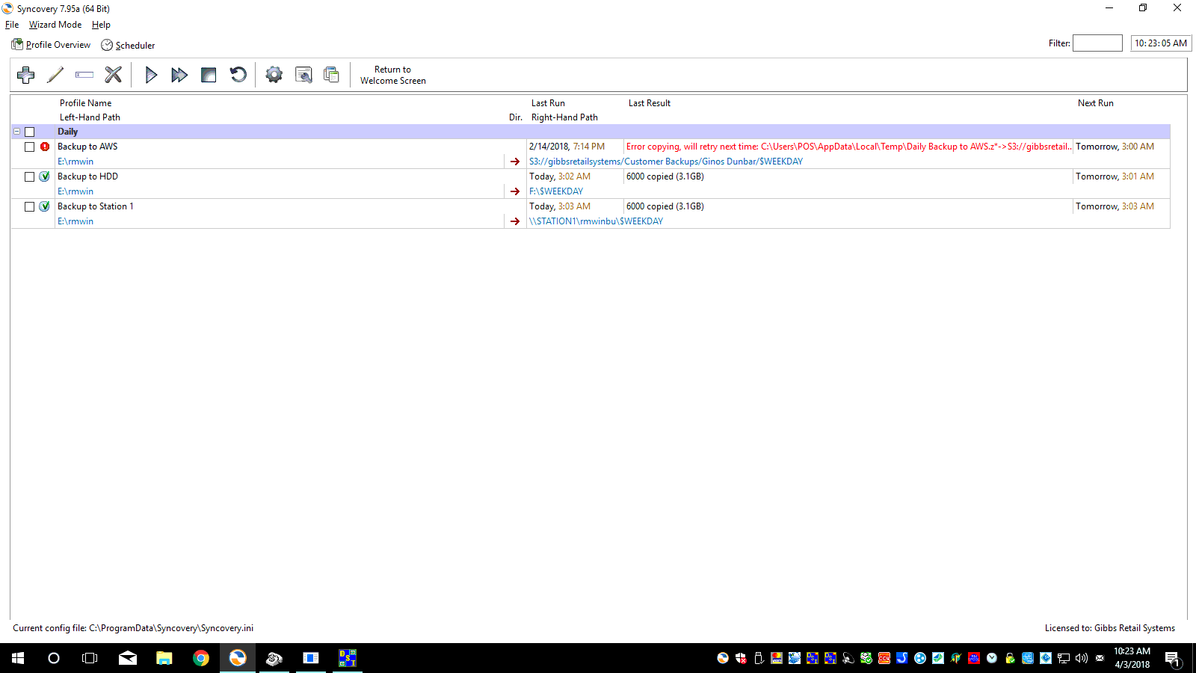Edit selected profile with the pencil icon

point(55,75)
